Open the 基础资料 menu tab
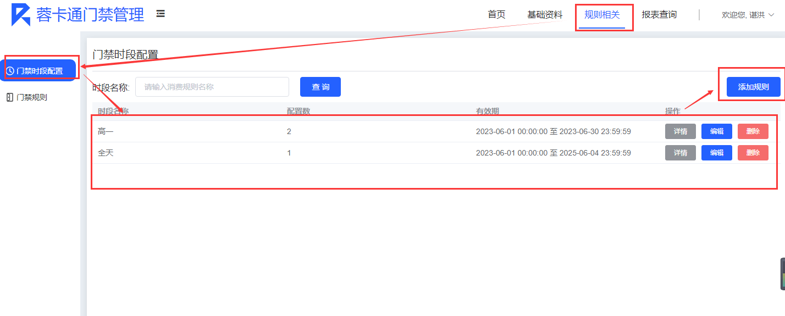Viewport: 785px width, 316px height. pyautogui.click(x=545, y=15)
